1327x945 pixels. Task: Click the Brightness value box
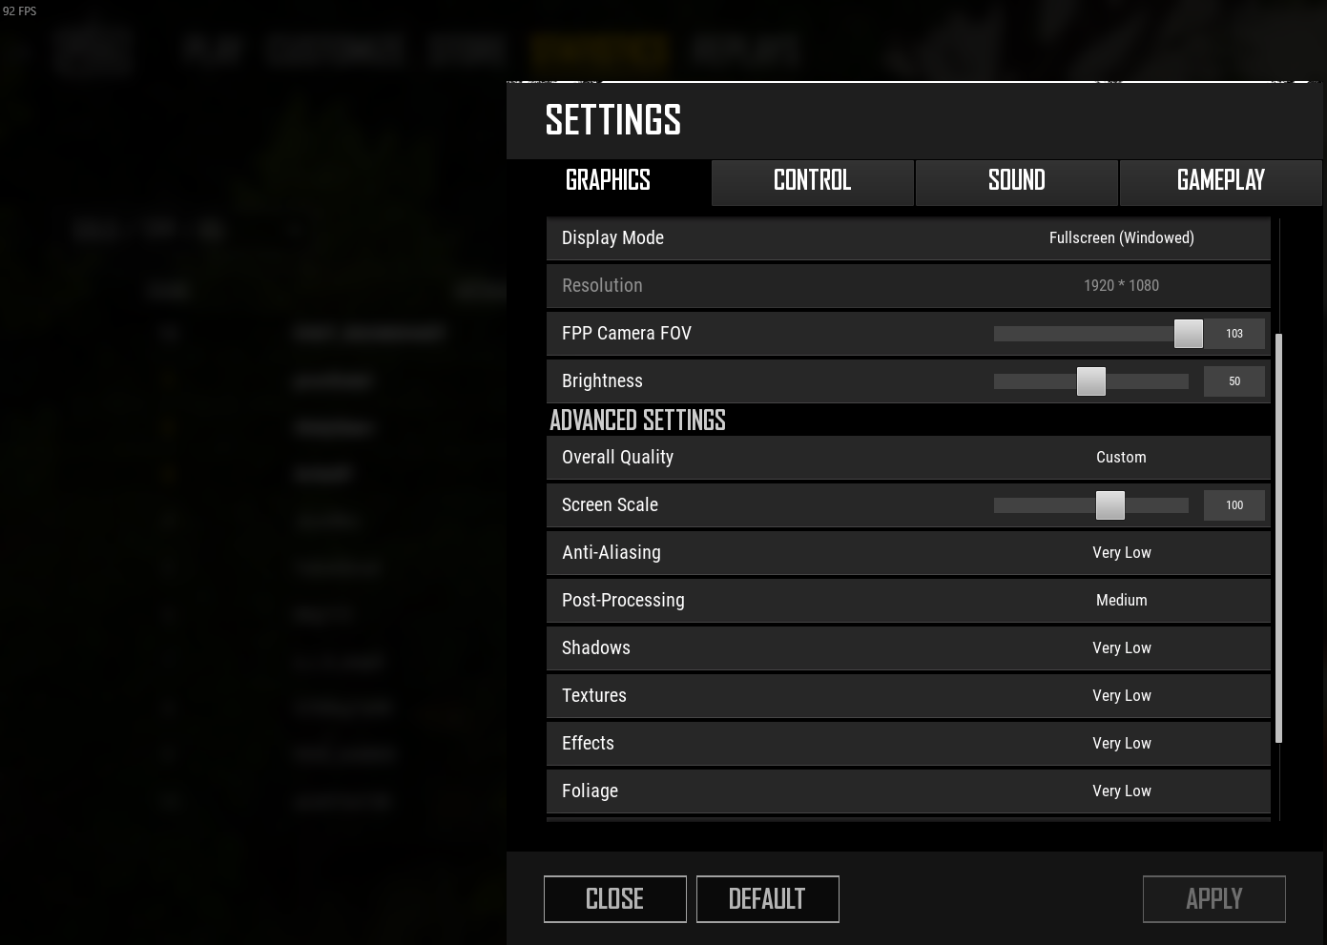point(1234,381)
